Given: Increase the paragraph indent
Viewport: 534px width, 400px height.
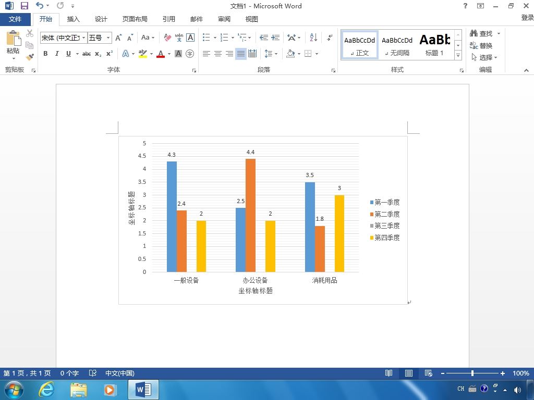Looking at the screenshot, I should [275, 37].
